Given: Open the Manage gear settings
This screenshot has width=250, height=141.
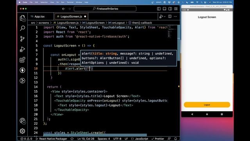Looking at the screenshot, I should click(x=23, y=131).
